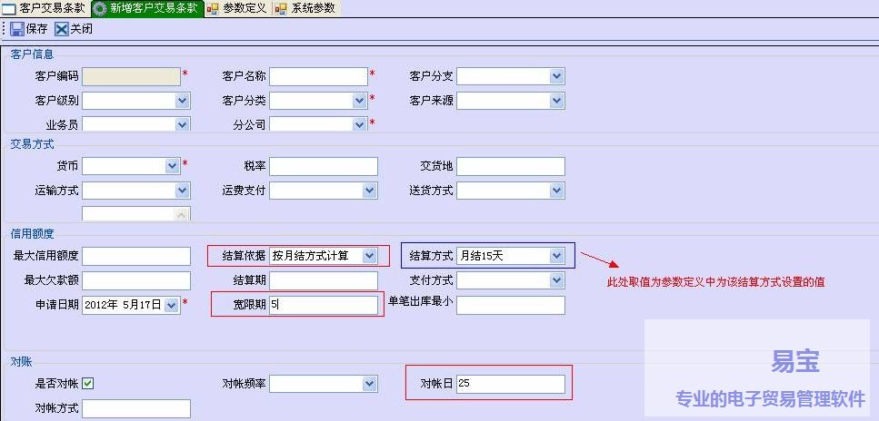Open the 申请日期 date picker dropdown
Screen dimensions: 879x421
coord(172,305)
